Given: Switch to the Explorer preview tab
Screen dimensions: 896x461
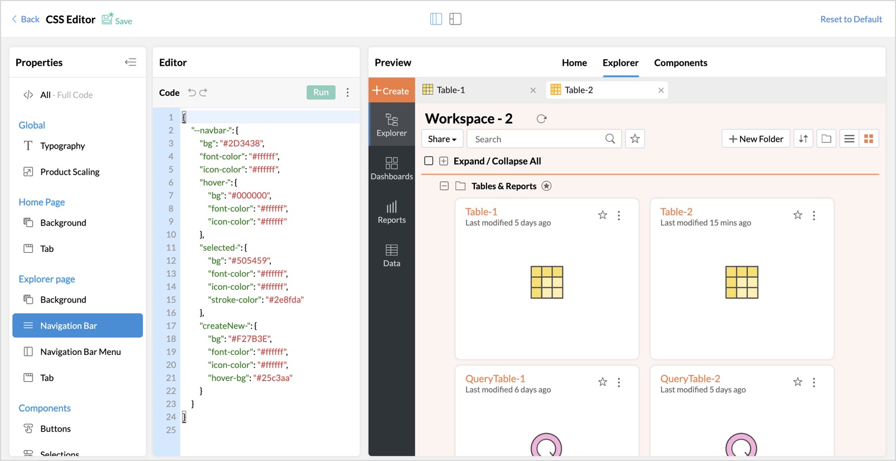Looking at the screenshot, I should [621, 63].
